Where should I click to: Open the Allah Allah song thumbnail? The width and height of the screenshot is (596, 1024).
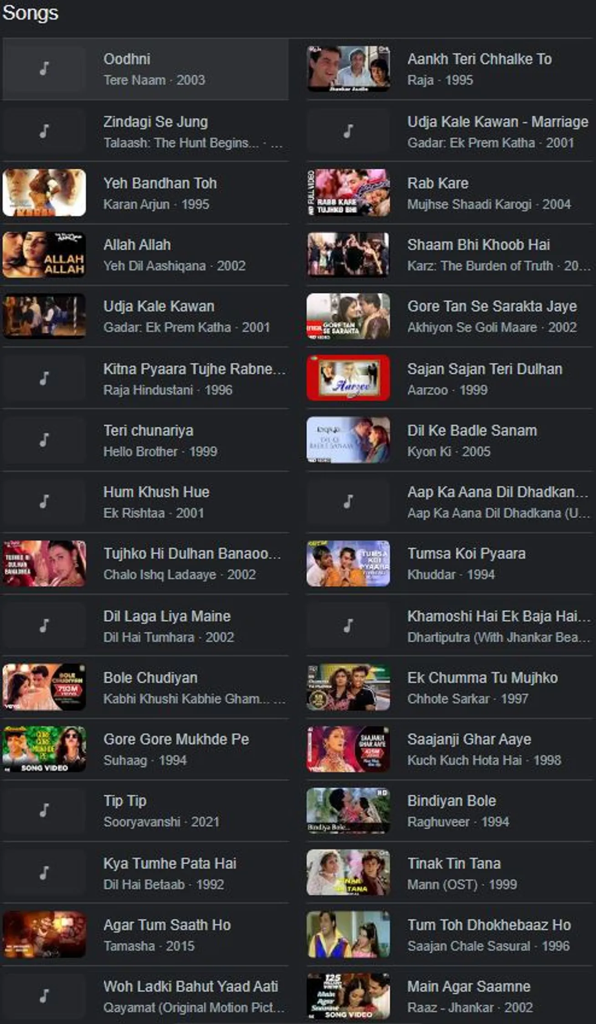(x=44, y=255)
